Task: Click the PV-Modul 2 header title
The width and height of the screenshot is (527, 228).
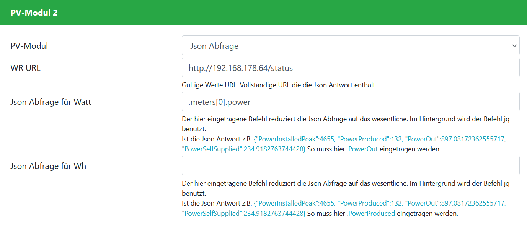Action: [34, 13]
